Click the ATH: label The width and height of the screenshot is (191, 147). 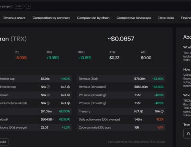coord(112,52)
